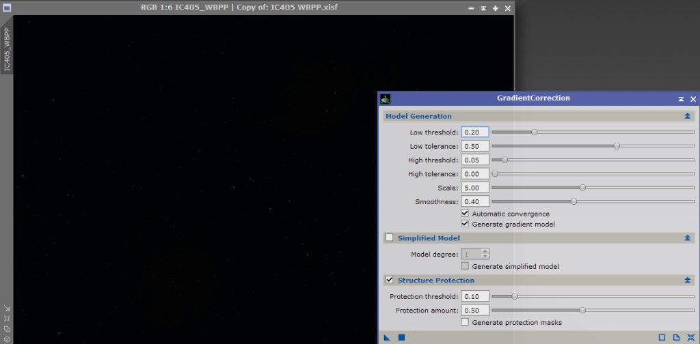Screen dimensions: 700x344
Task: Click the real-time preview square icon
Action: tap(662, 337)
